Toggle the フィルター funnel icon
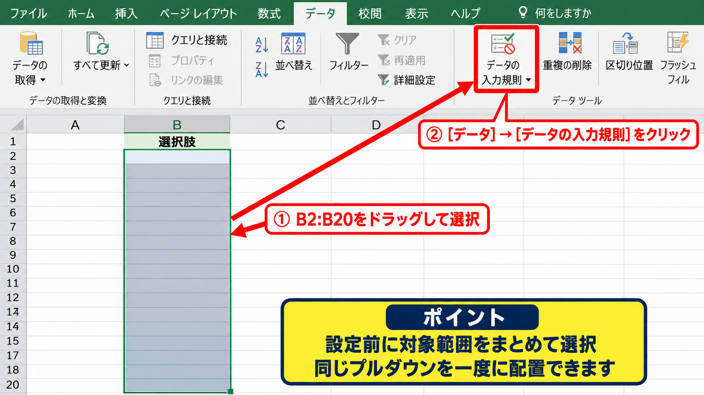704x395 pixels. (x=347, y=43)
